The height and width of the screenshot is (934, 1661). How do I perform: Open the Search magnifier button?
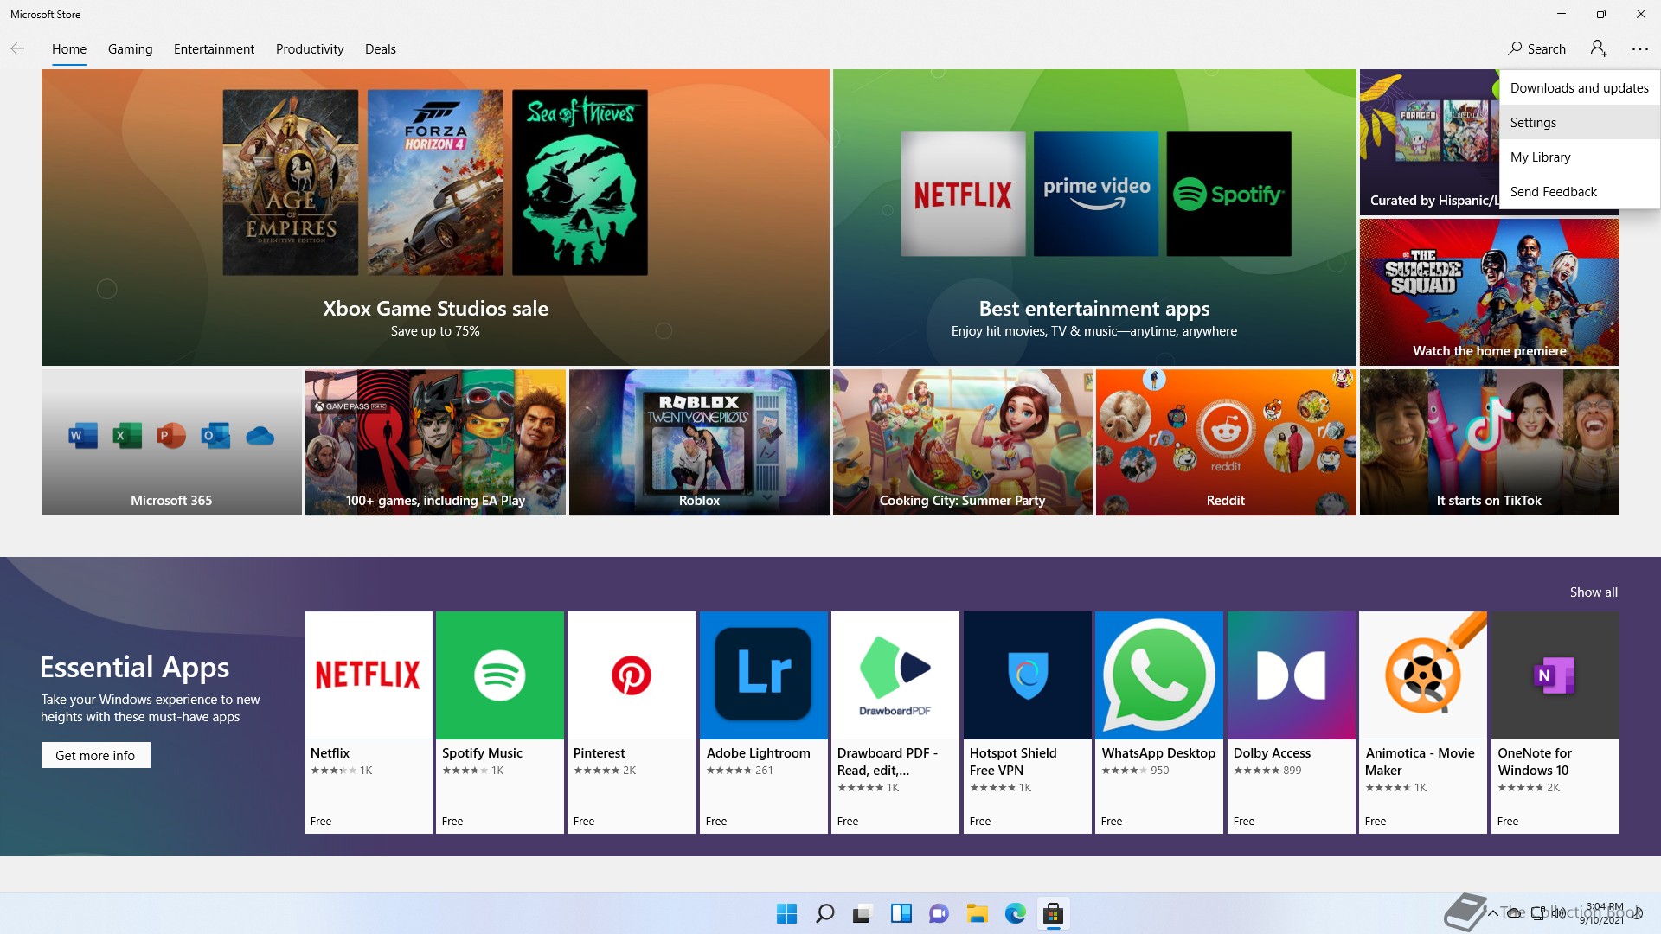pos(1536,48)
